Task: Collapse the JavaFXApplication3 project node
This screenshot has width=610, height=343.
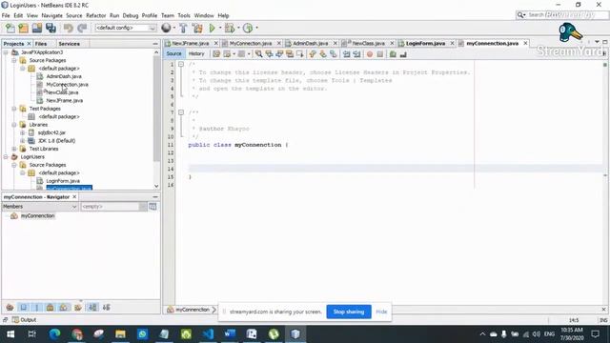Action: (6, 52)
